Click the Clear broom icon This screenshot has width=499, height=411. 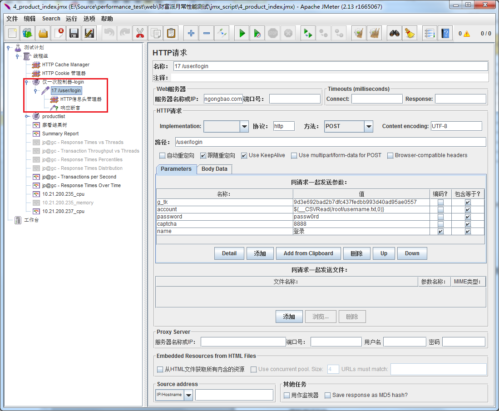[359, 33]
